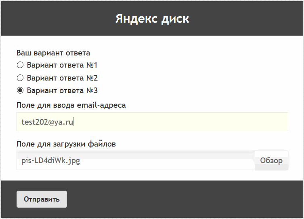The width and height of the screenshot is (304, 219).
Task: Click the empty part of the file upload field
Action: 170,161
